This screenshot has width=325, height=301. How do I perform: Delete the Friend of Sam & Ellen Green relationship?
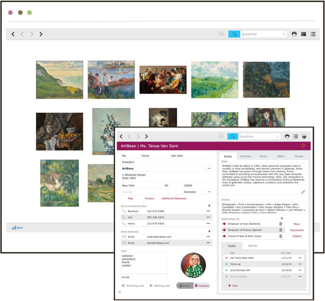tap(281, 236)
